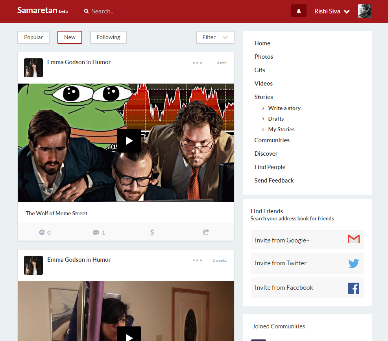
Task: Click Invite from Facebook
Action: 307,288
